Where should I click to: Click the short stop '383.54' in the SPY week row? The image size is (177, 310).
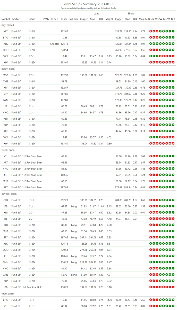(x=128, y=187)
